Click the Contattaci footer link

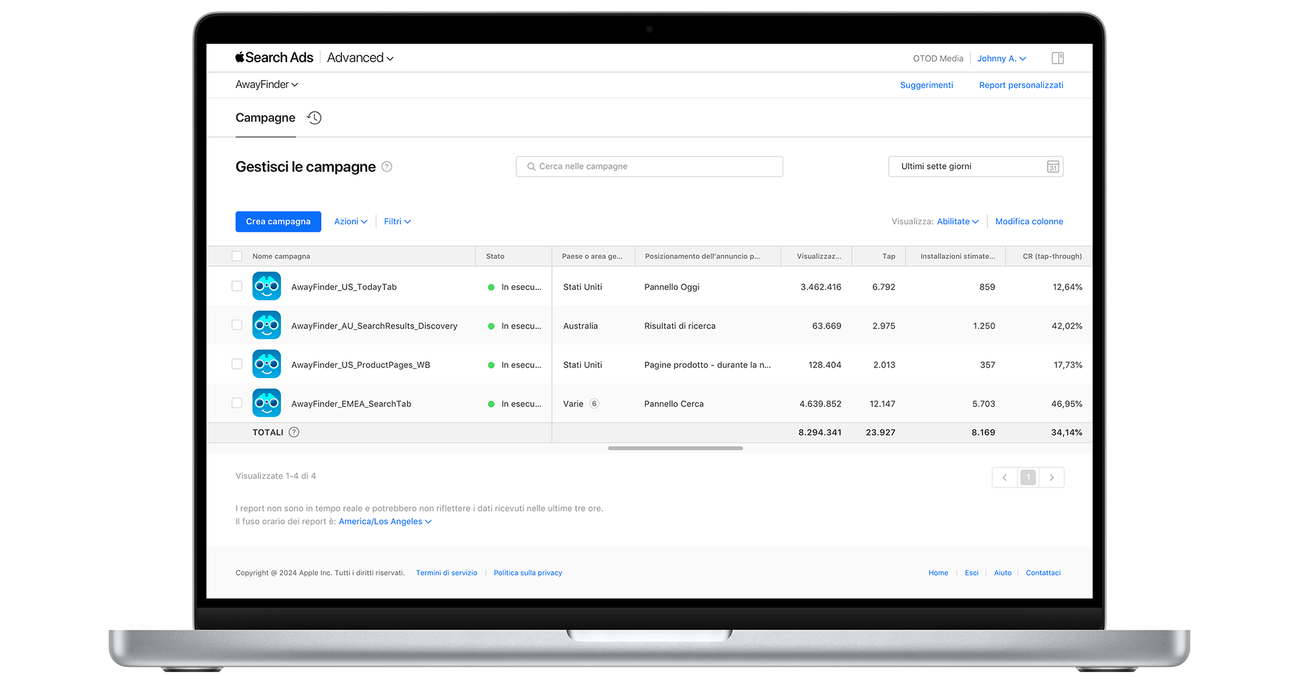point(1043,573)
